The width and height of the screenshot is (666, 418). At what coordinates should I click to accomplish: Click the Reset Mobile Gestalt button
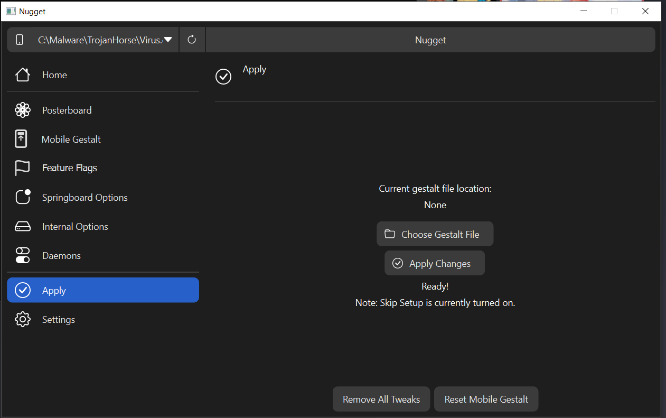(486, 399)
